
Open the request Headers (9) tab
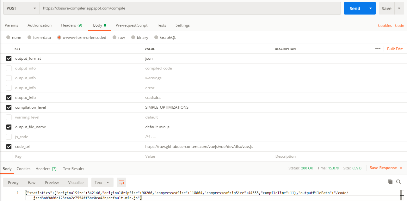[71, 25]
